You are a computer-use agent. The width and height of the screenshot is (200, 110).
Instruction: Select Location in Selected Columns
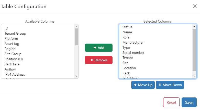tap(155, 68)
